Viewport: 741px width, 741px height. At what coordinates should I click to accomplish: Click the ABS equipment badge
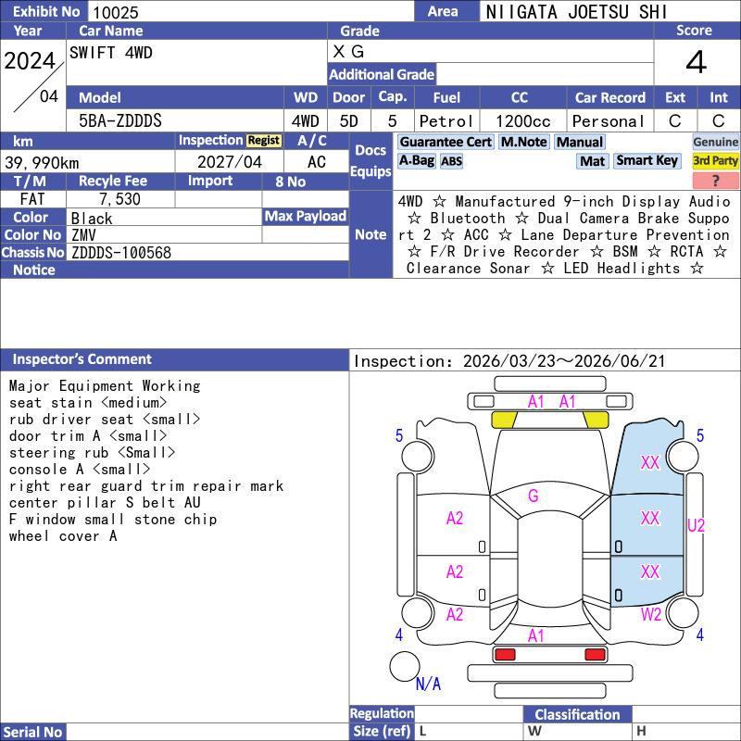coord(451,161)
